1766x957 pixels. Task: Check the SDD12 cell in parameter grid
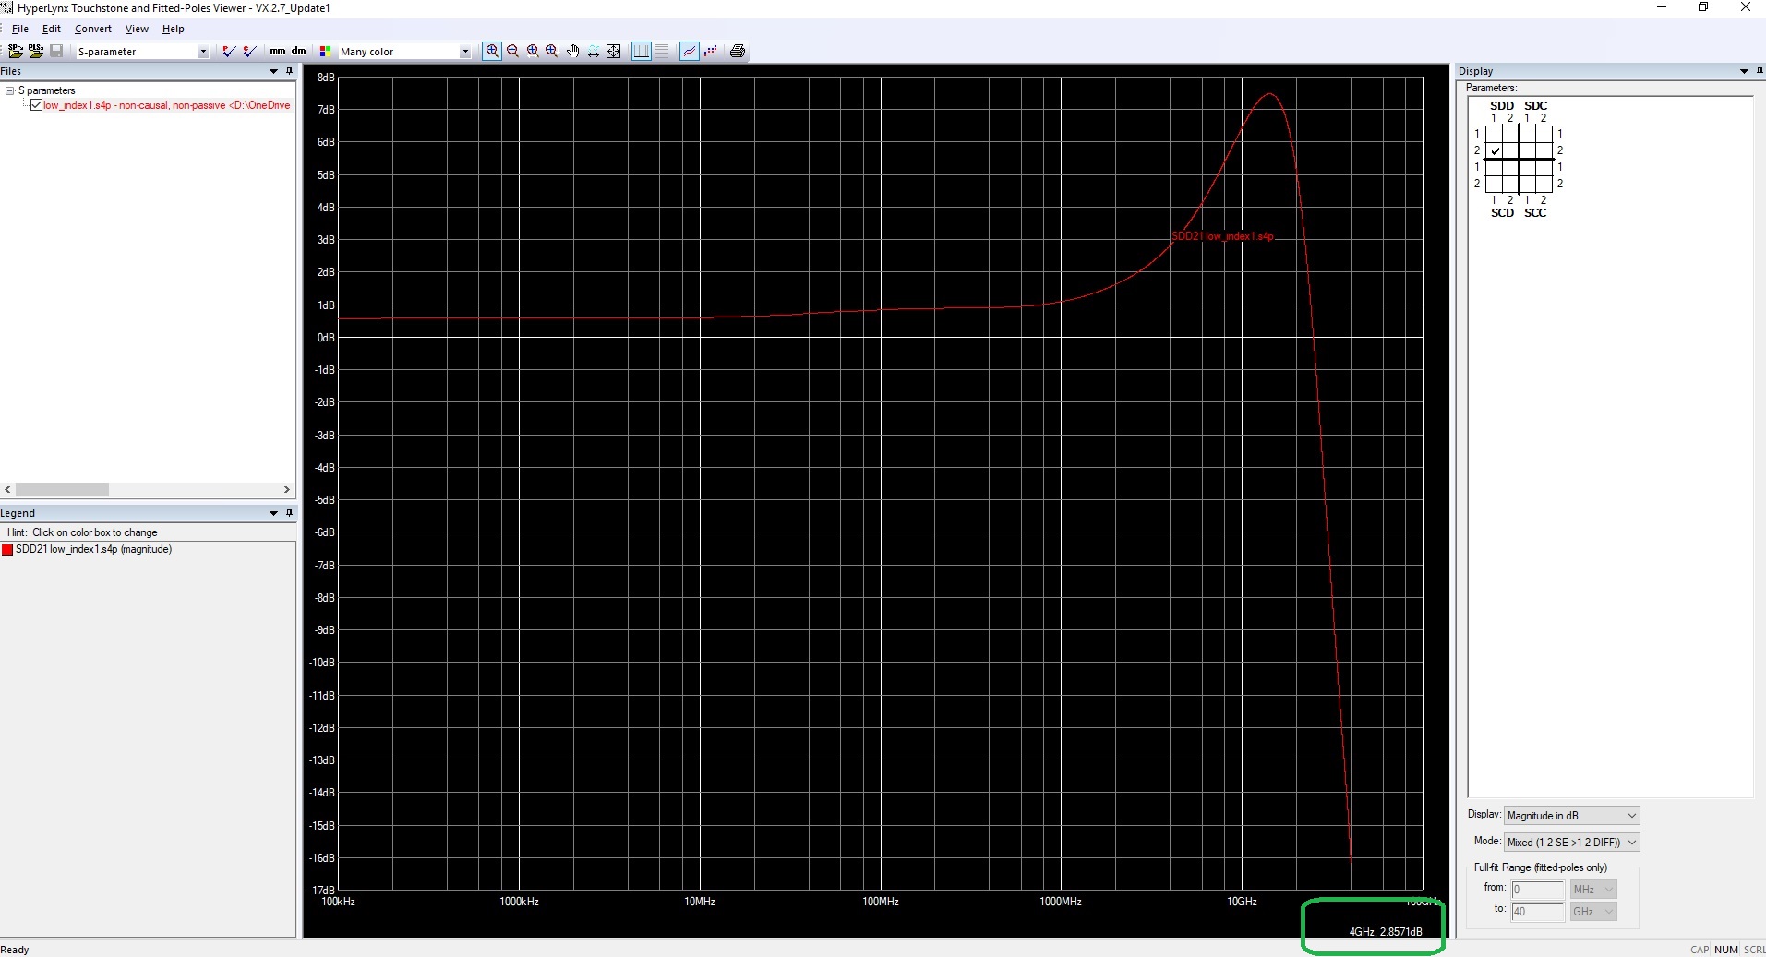tap(1511, 134)
